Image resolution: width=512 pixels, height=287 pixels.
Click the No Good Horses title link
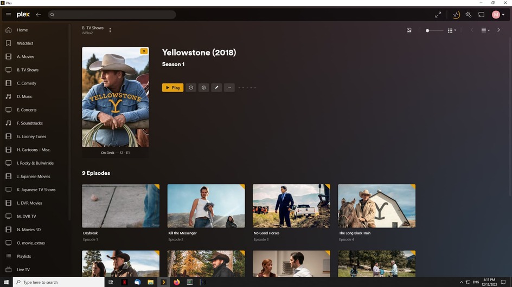266,233
